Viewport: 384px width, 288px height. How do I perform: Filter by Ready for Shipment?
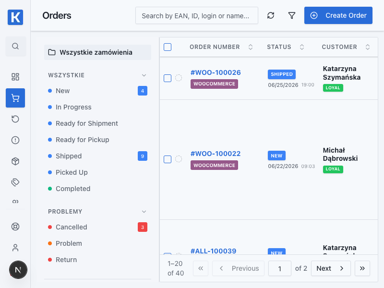pyautogui.click(x=97, y=123)
